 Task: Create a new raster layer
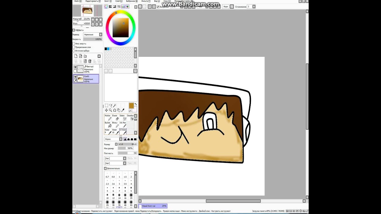(76, 56)
